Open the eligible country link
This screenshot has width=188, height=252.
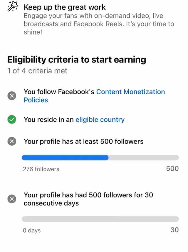click(100, 120)
